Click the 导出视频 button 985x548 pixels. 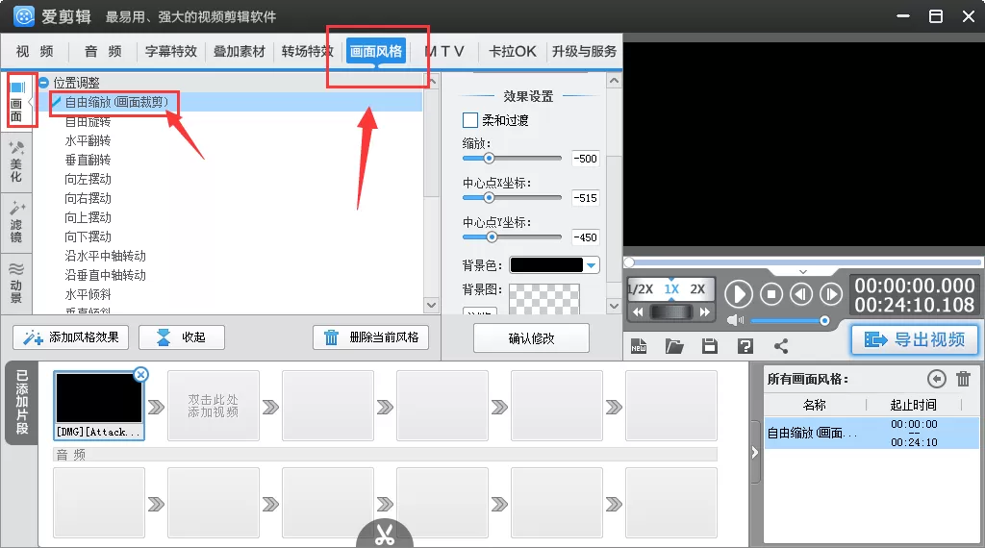[x=915, y=340]
